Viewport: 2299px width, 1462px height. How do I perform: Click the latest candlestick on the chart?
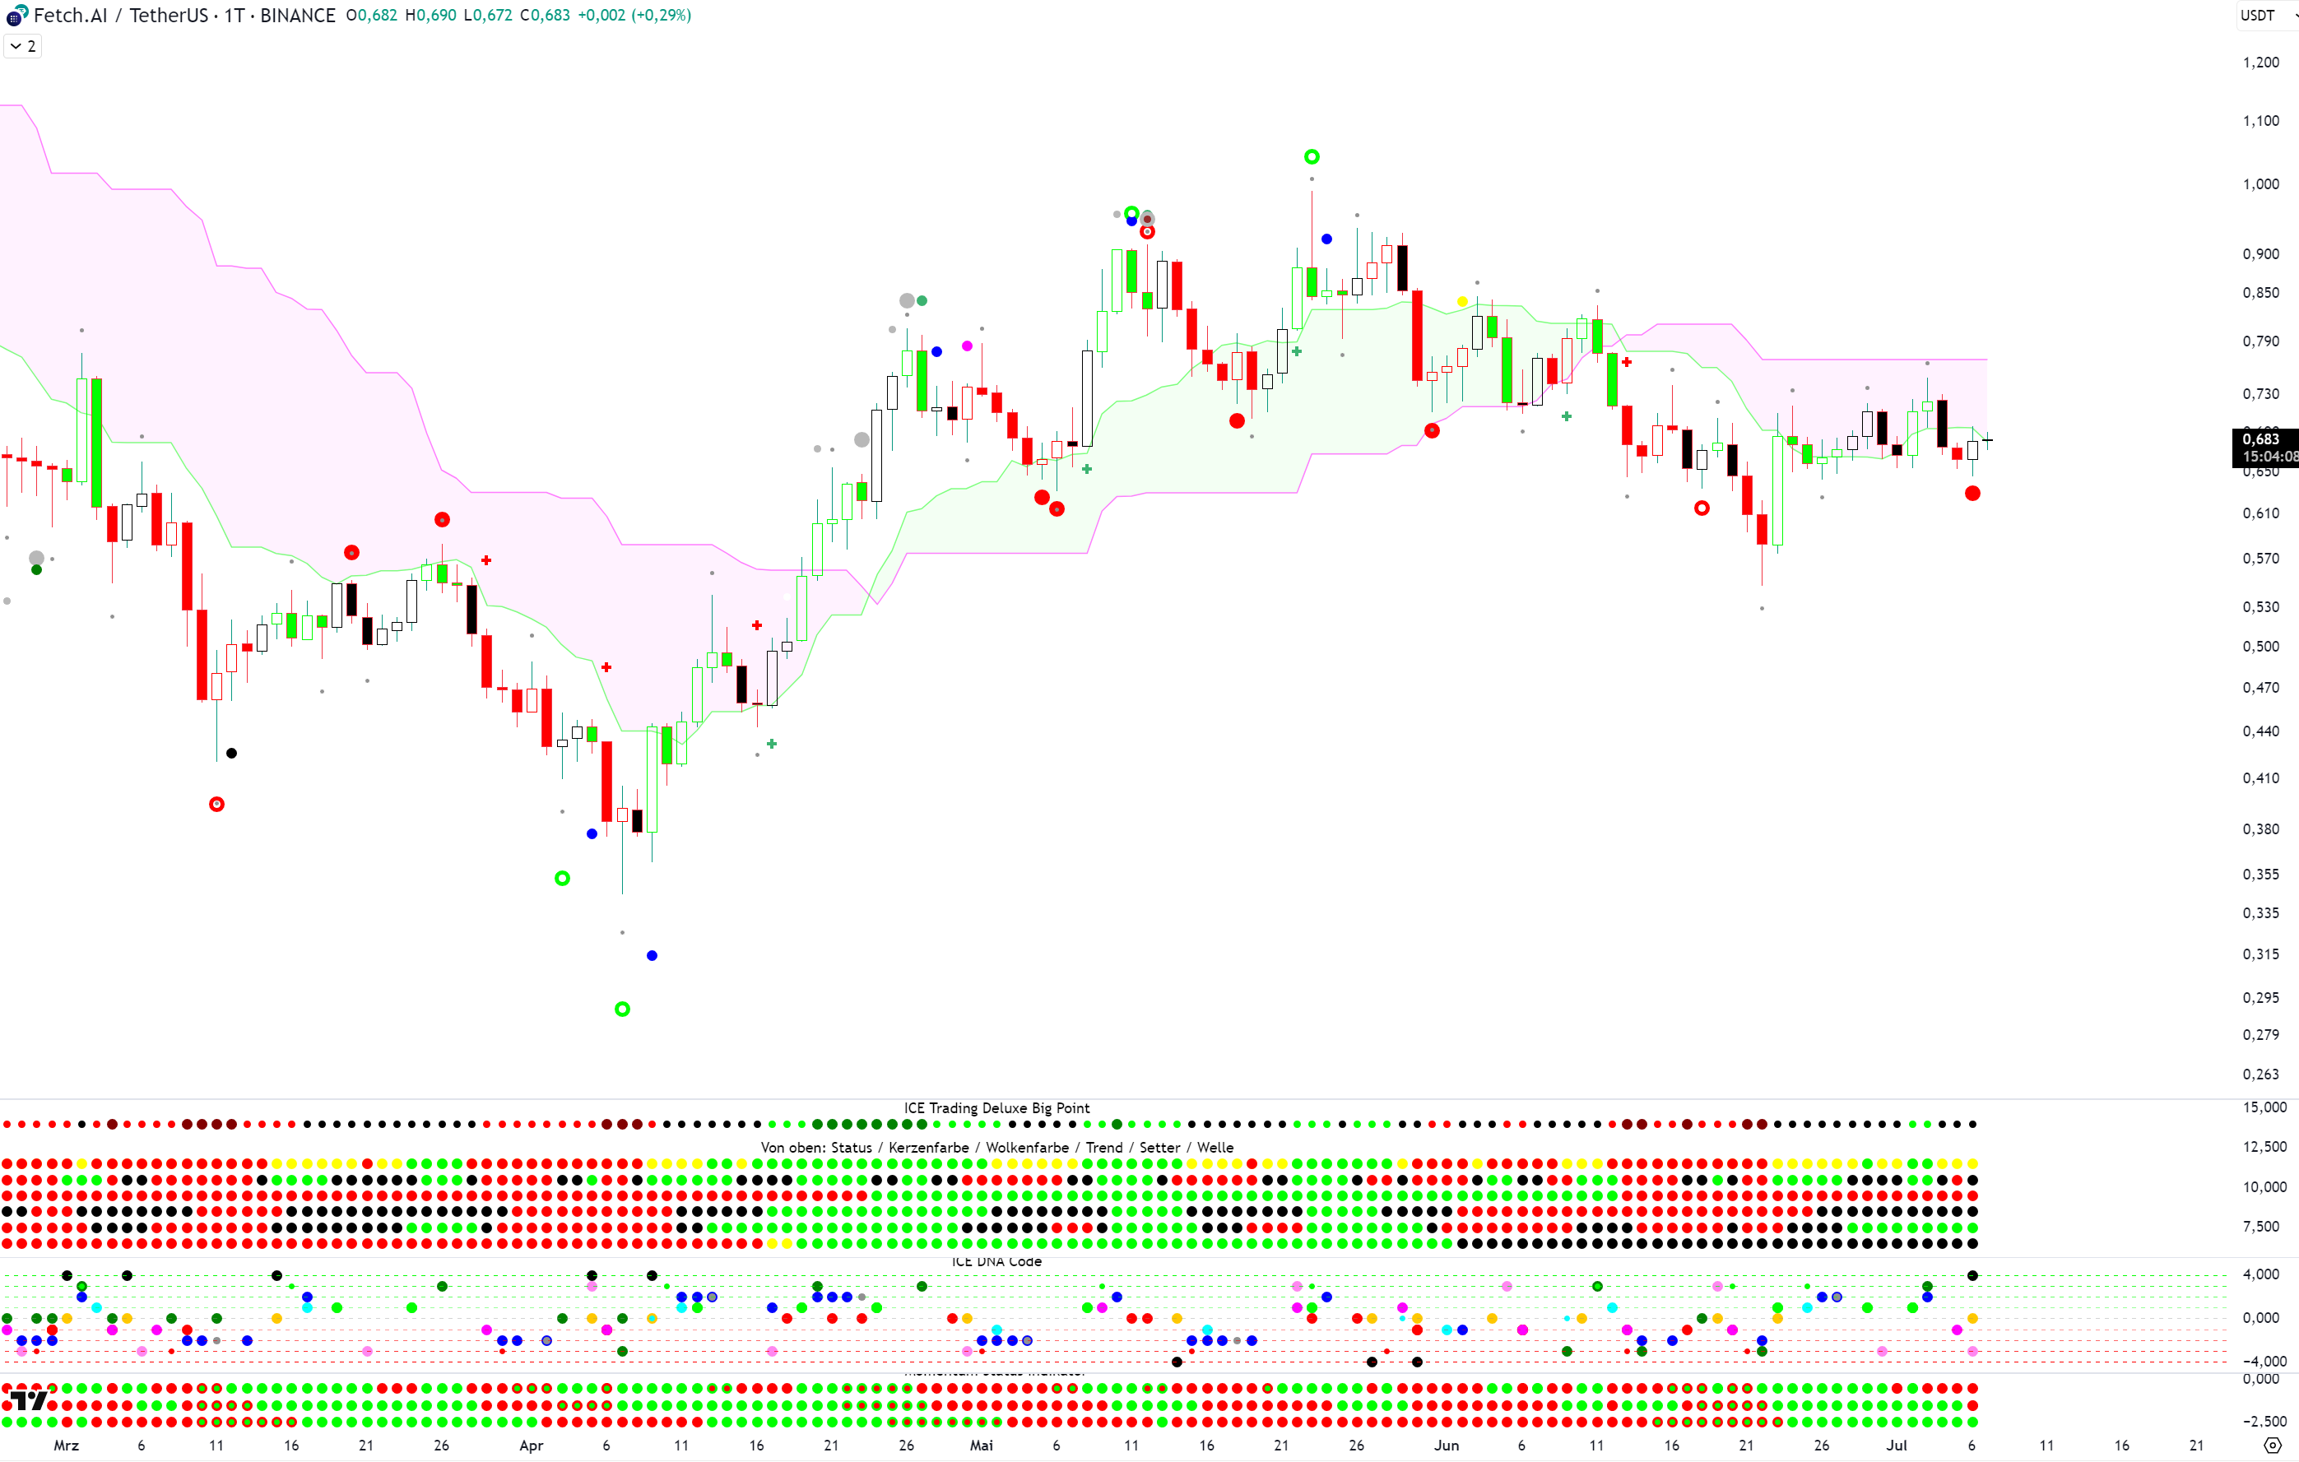[1987, 440]
